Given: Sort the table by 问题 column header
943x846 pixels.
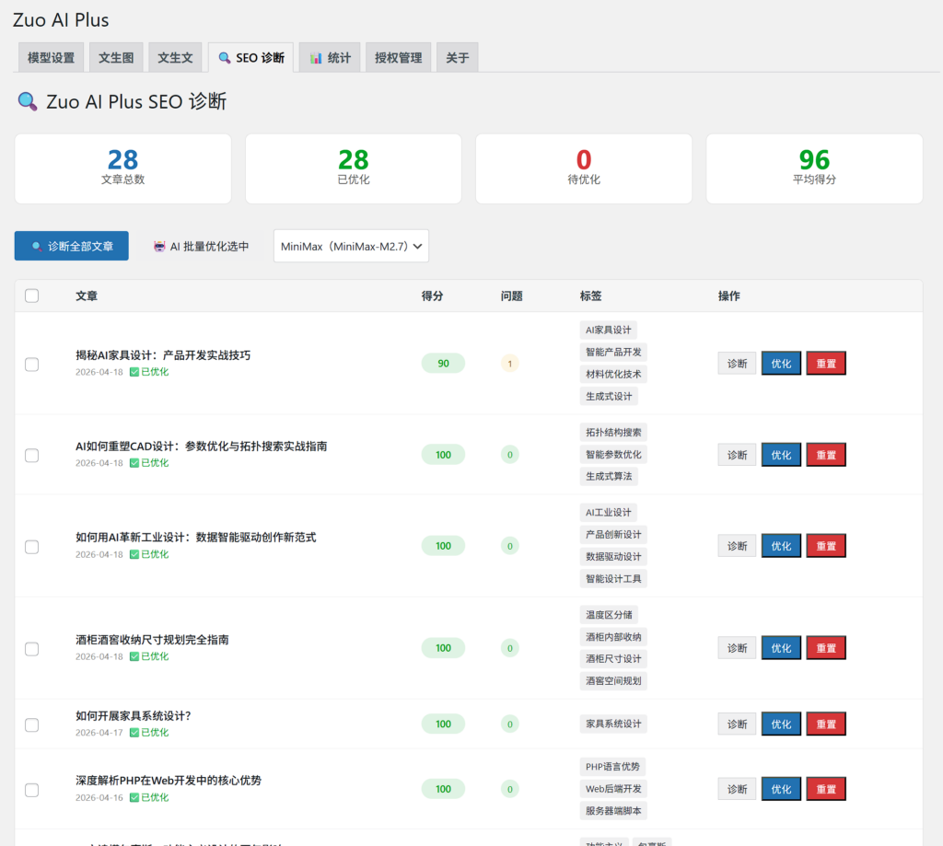Looking at the screenshot, I should pyautogui.click(x=511, y=296).
